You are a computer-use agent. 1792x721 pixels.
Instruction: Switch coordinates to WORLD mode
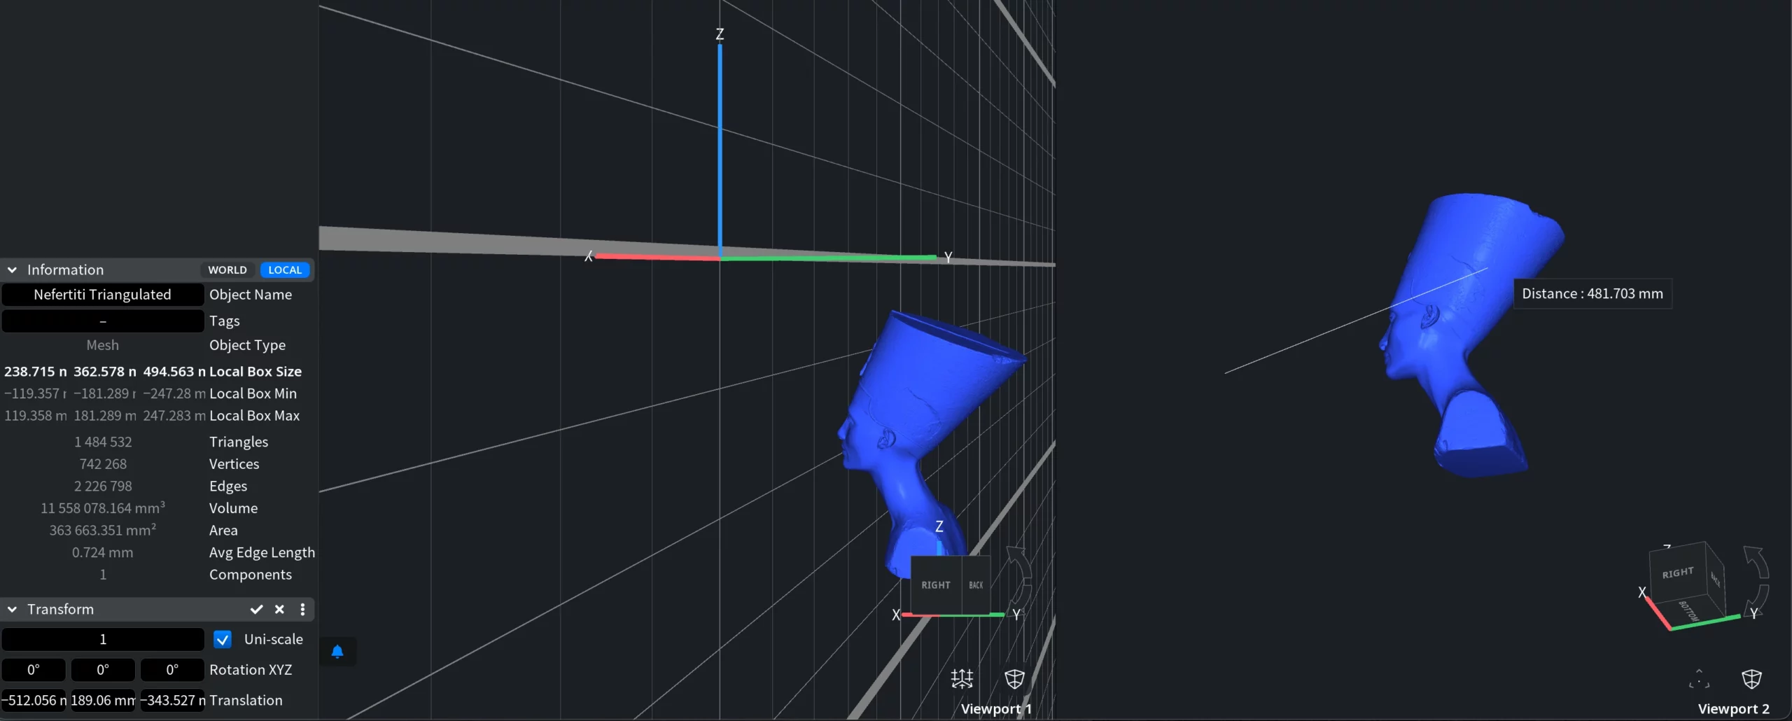click(x=227, y=269)
